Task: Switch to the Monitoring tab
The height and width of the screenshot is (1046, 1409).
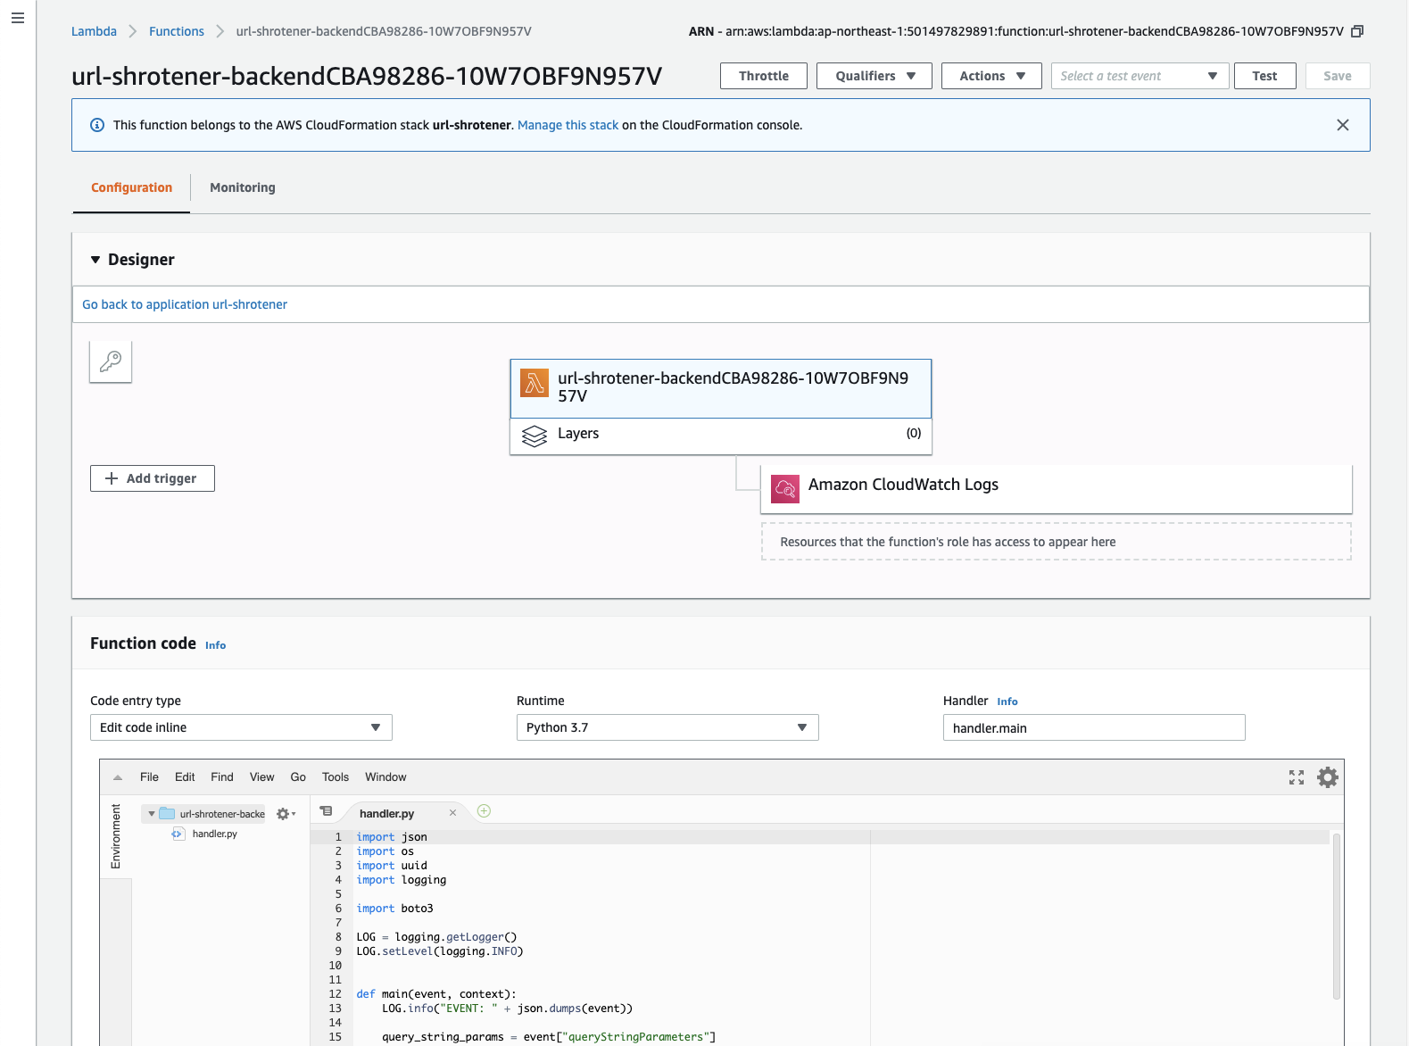Action: 243,187
